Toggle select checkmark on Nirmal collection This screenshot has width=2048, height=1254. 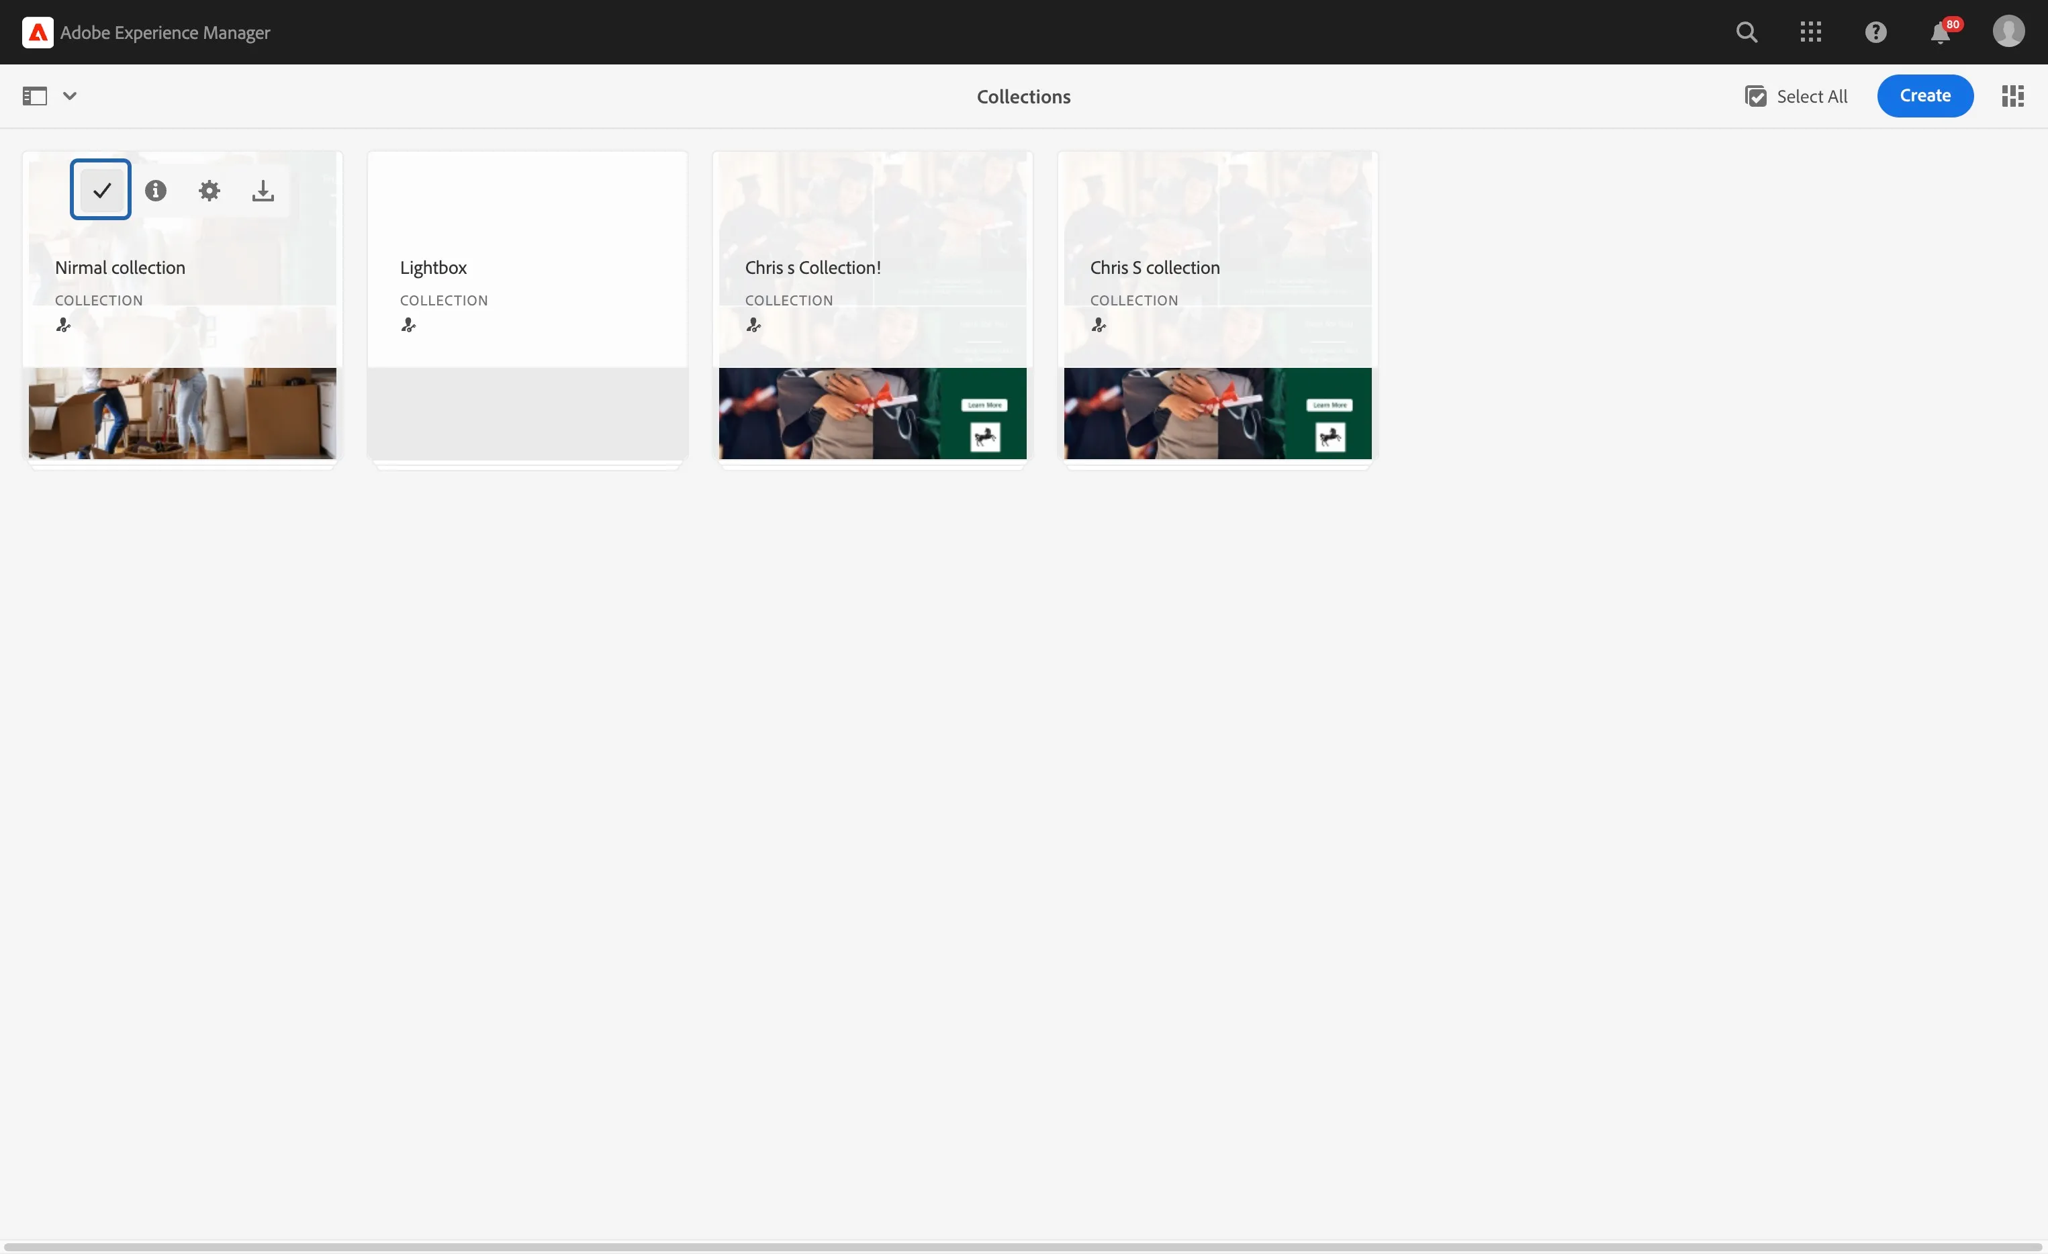tap(101, 189)
